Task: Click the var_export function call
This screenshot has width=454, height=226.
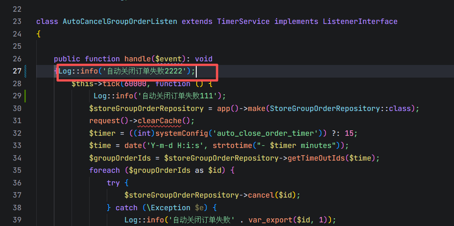Action: point(270,220)
